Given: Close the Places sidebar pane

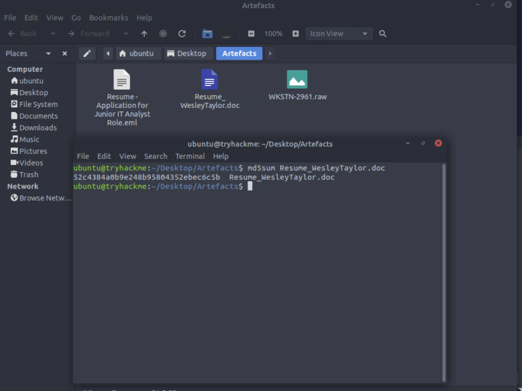Looking at the screenshot, I should (x=65, y=54).
